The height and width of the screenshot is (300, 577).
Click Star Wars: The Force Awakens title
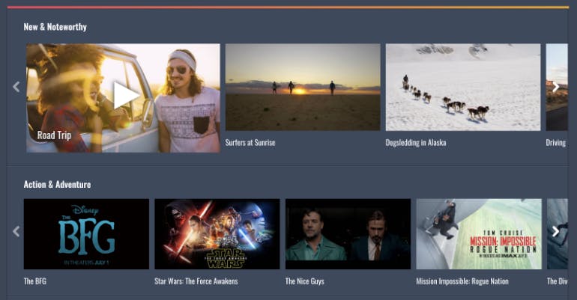click(196, 281)
